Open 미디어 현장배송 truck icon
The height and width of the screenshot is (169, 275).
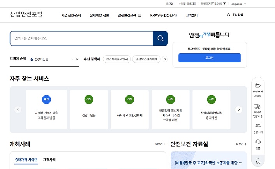(x=257, y=106)
